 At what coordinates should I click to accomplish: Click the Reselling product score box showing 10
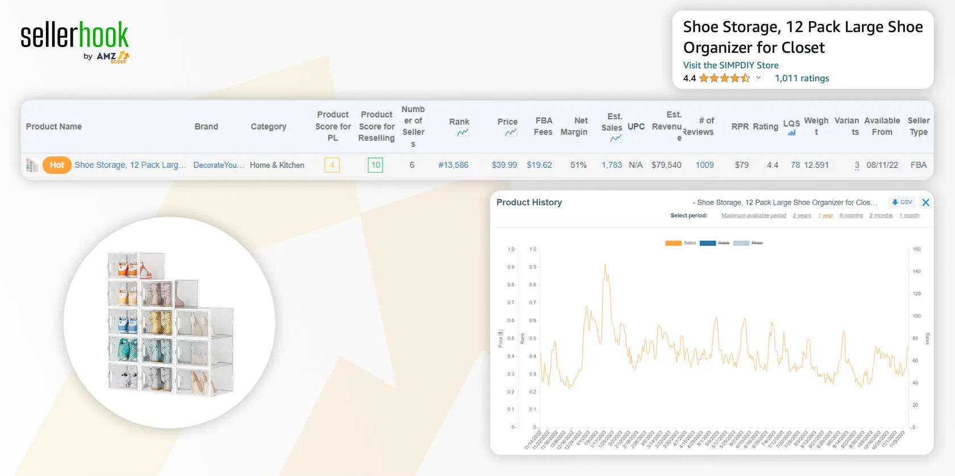tap(375, 165)
